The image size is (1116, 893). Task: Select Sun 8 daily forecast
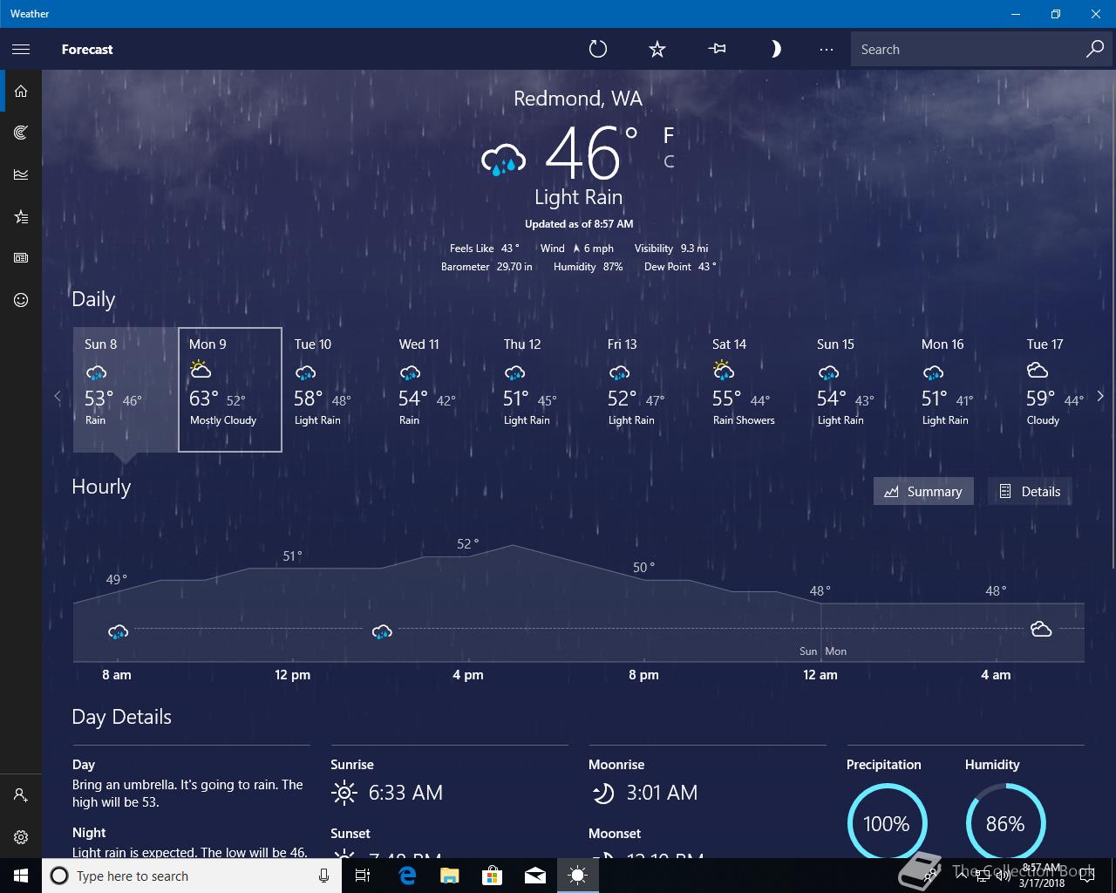click(x=126, y=390)
